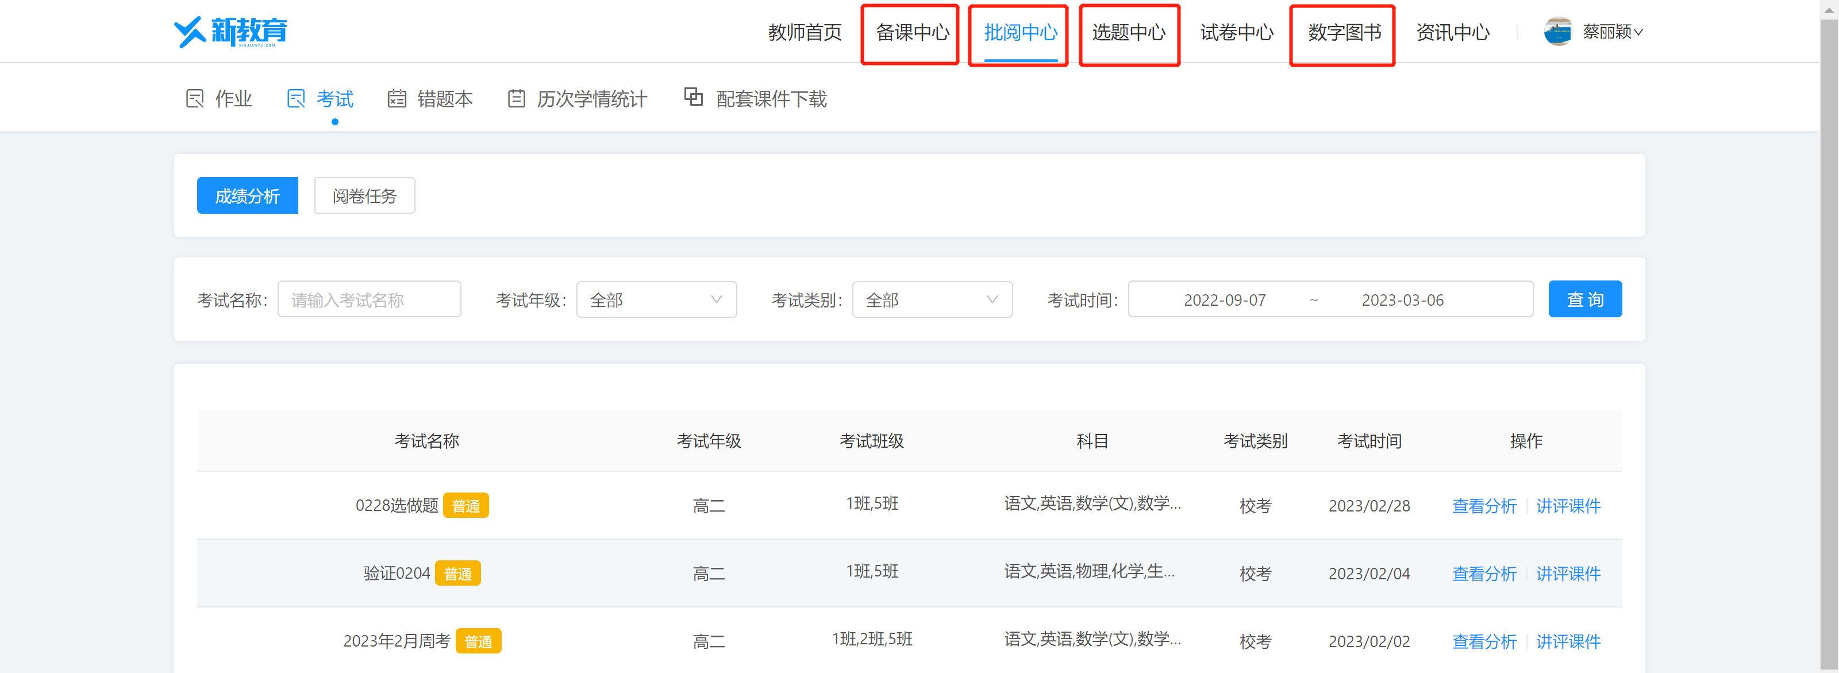Open 查看分析 for 2023年2月周考
Image resolution: width=1839 pixels, height=673 pixels.
[x=1484, y=641]
